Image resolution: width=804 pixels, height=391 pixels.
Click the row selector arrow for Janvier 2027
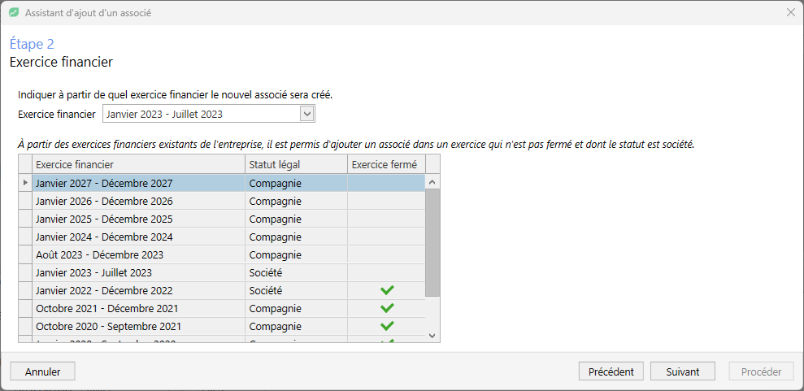[25, 183]
